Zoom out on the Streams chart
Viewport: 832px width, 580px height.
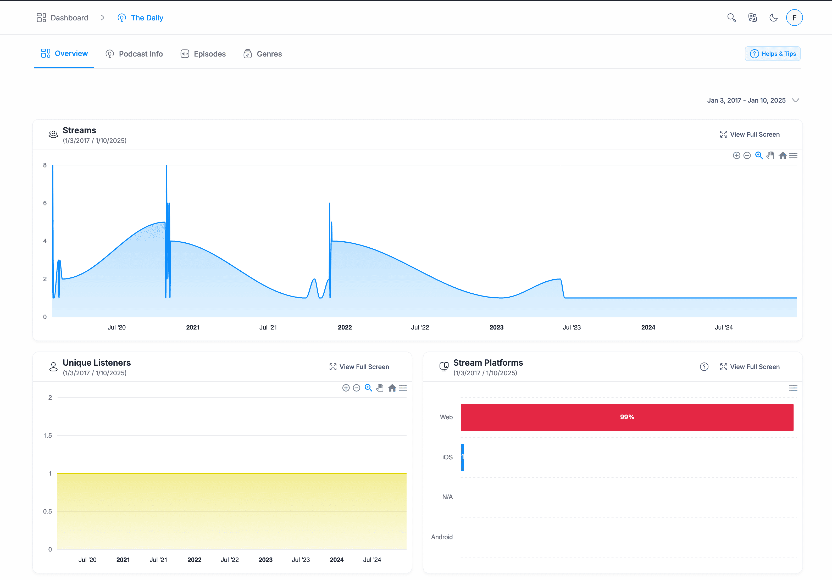pyautogui.click(x=747, y=155)
